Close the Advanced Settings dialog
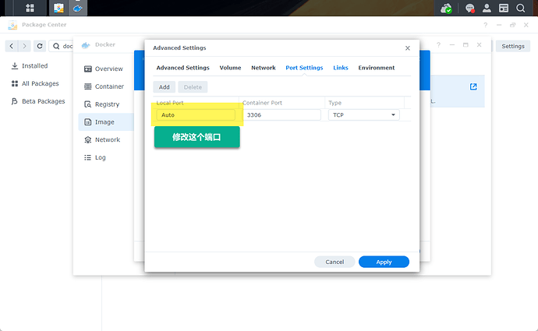The width and height of the screenshot is (538, 331). coord(408,48)
